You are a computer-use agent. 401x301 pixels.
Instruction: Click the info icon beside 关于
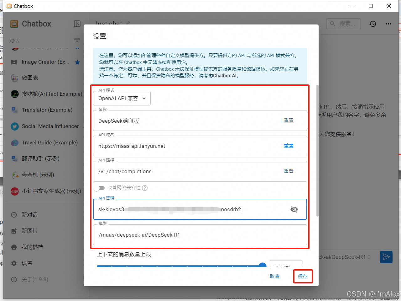tap(14, 279)
